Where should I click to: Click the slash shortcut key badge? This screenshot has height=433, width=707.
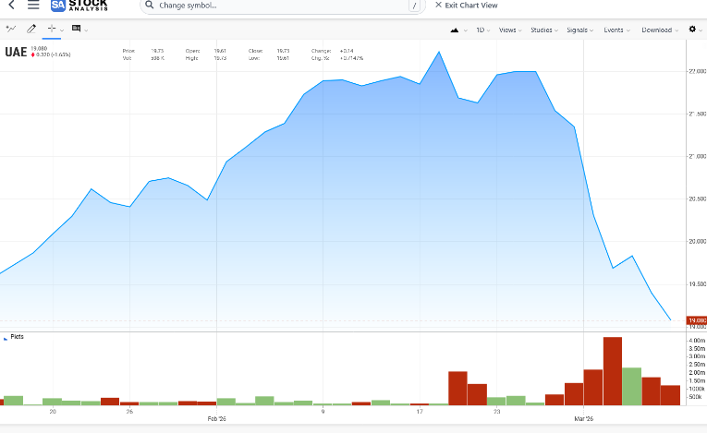coord(414,6)
